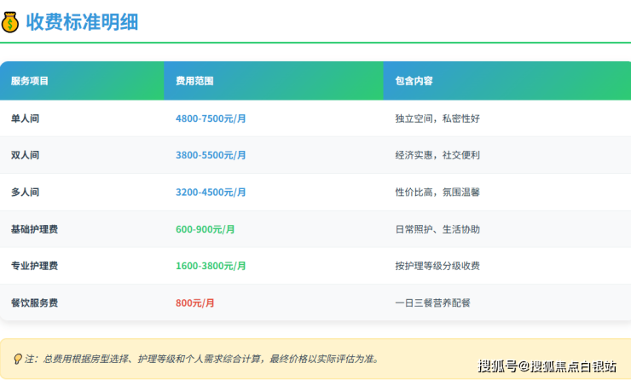Select the 服务项目 column header
This screenshot has width=631, height=380.
coord(30,81)
